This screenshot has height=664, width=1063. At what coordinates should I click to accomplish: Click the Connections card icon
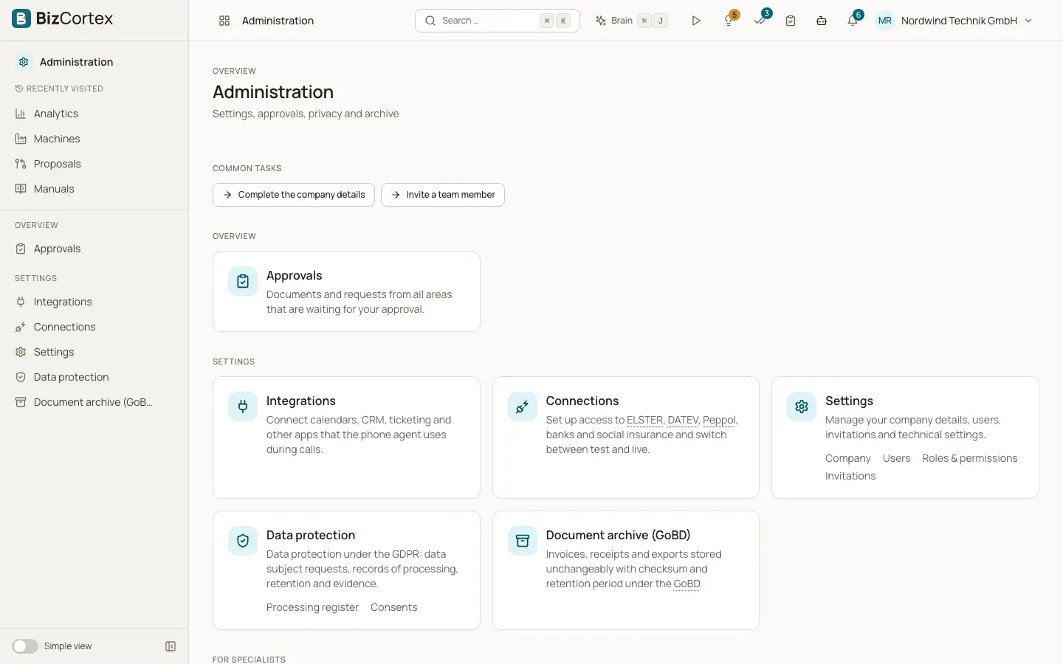pos(523,407)
